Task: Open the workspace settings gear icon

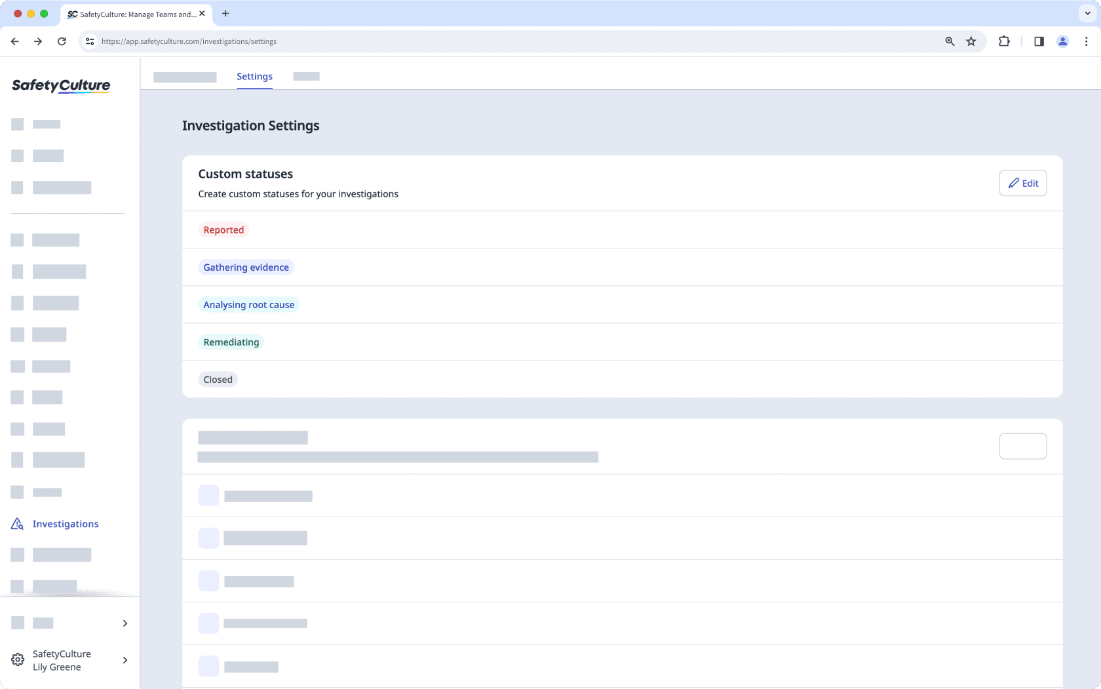Action: pyautogui.click(x=17, y=660)
